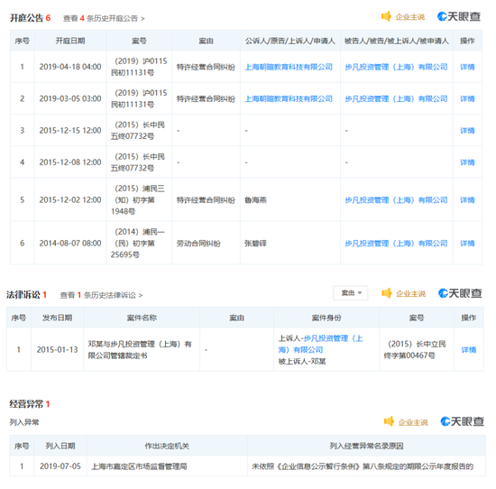Select 劳动合同纠纷 cause cell
This screenshot has width=496, height=489.
(198, 244)
